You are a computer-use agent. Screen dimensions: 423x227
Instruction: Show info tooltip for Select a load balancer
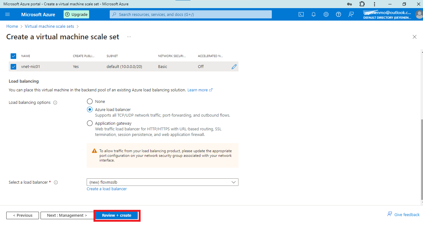point(56,182)
